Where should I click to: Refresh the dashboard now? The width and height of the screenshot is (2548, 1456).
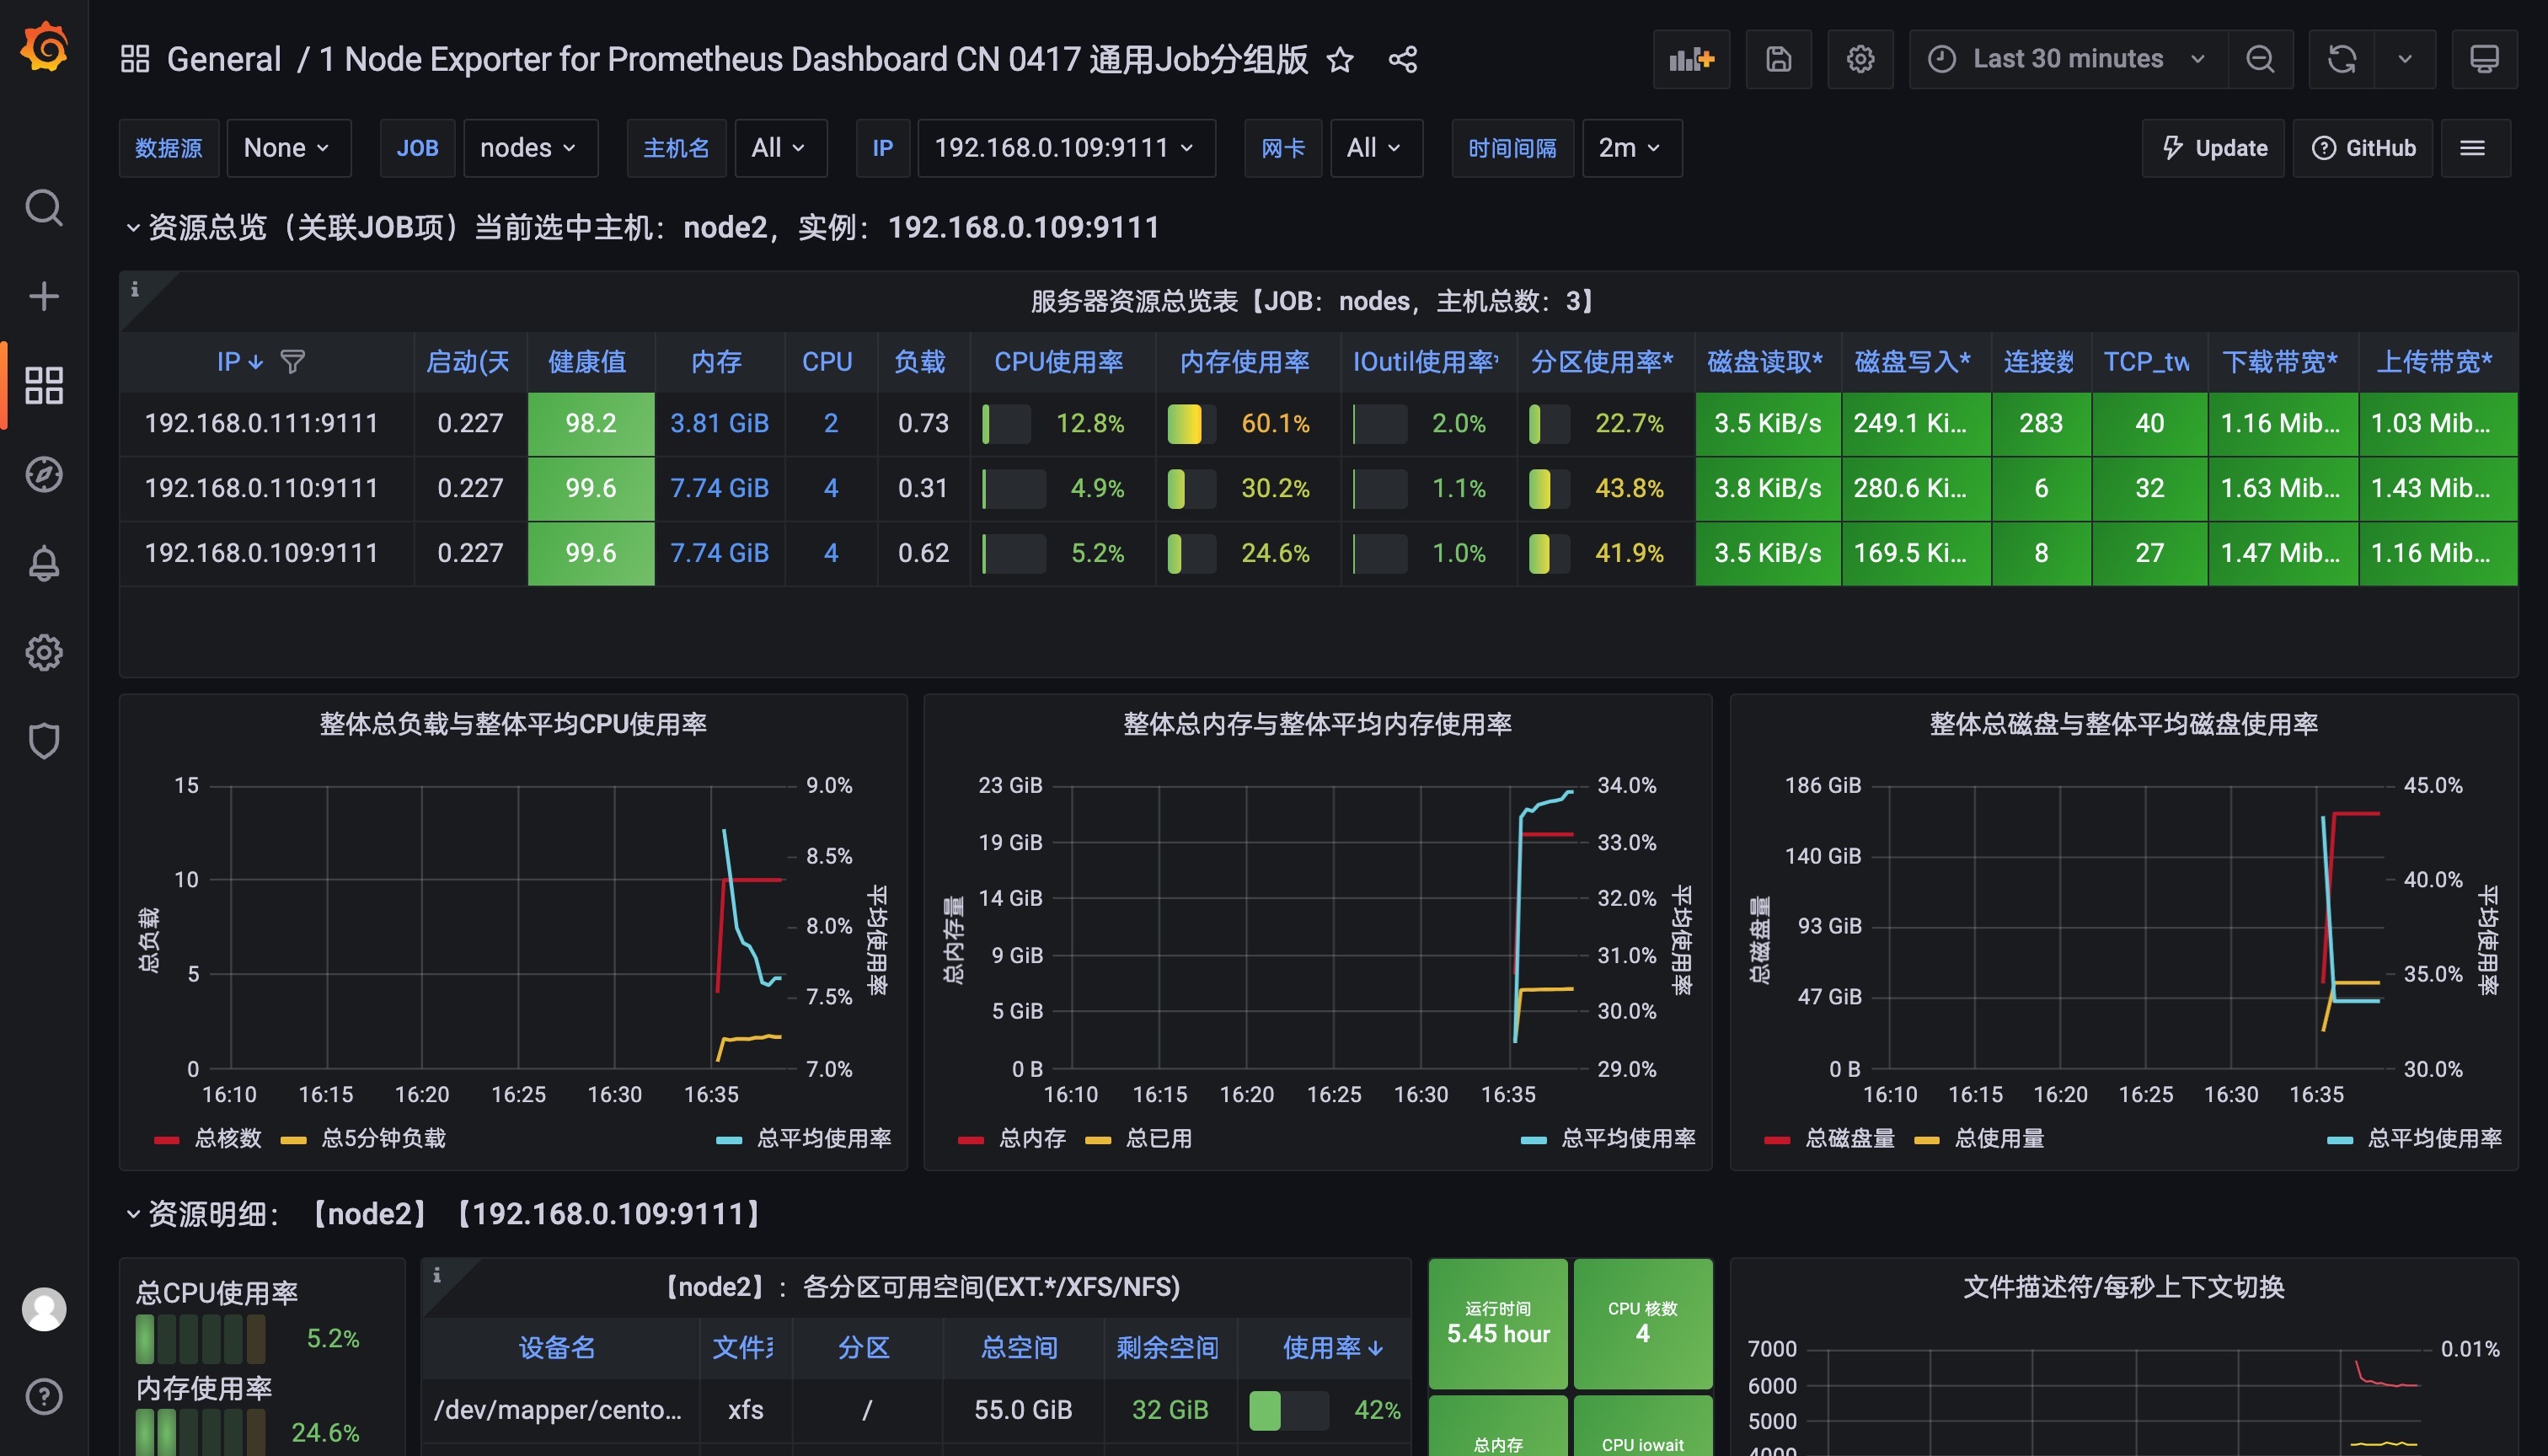click(x=2341, y=59)
